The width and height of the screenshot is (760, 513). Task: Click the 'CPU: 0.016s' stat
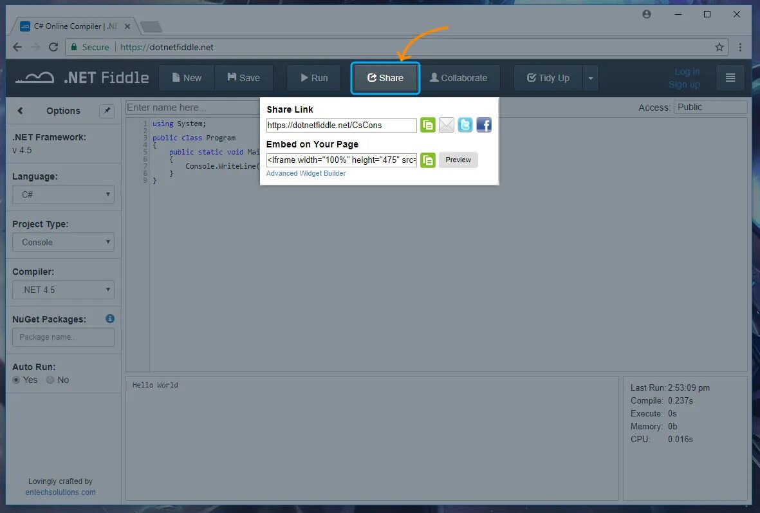coord(662,439)
